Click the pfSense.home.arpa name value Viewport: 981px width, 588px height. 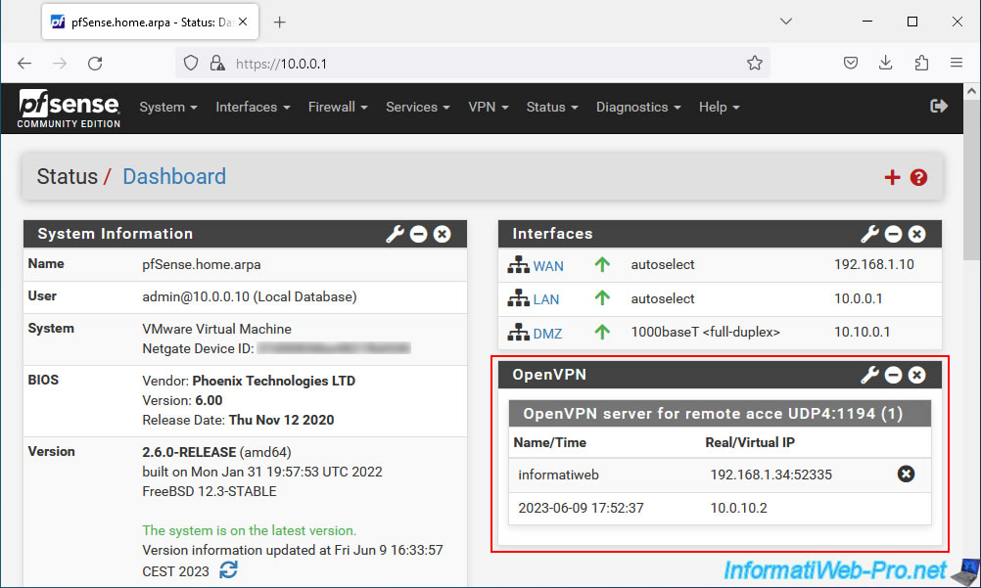point(202,264)
